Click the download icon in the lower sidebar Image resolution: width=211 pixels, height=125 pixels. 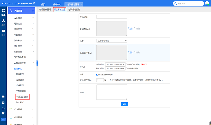click(x=3, y=108)
